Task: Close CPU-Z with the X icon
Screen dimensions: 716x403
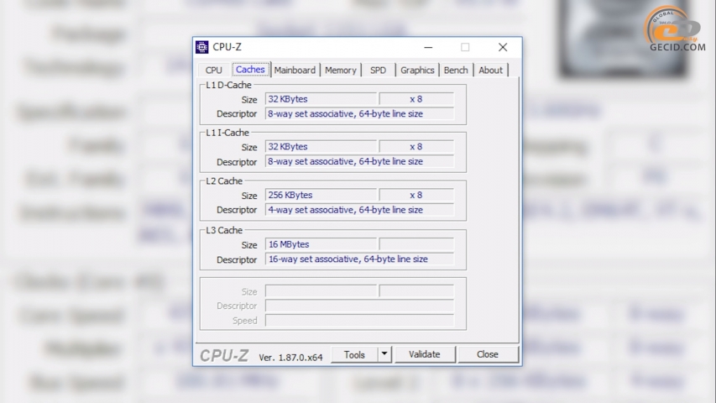Action: (503, 47)
